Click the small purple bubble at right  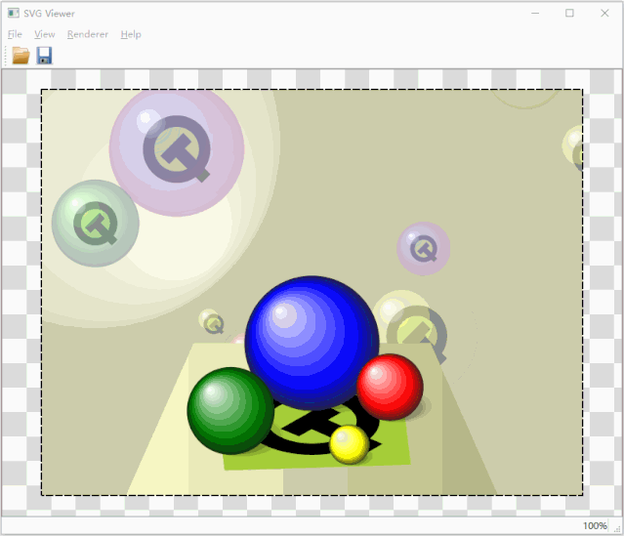point(424,249)
